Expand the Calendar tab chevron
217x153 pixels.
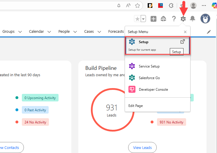(x=49, y=32)
